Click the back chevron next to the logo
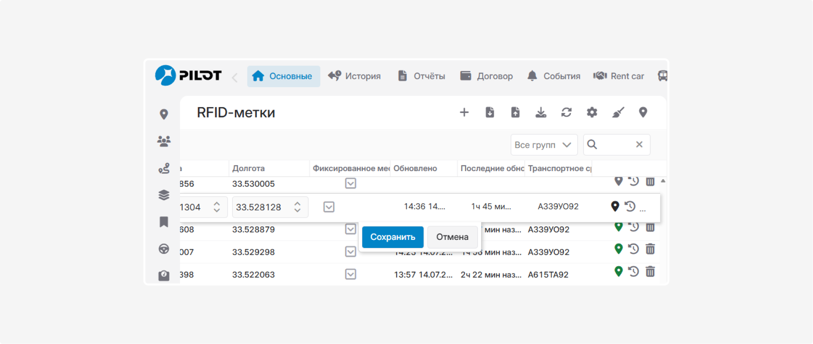Image resolution: width=813 pixels, height=344 pixels. pos(235,77)
